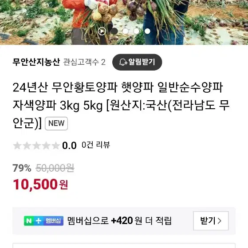Jump to the third carousel dot
Screen dimensions: 248x248
[125, 31]
